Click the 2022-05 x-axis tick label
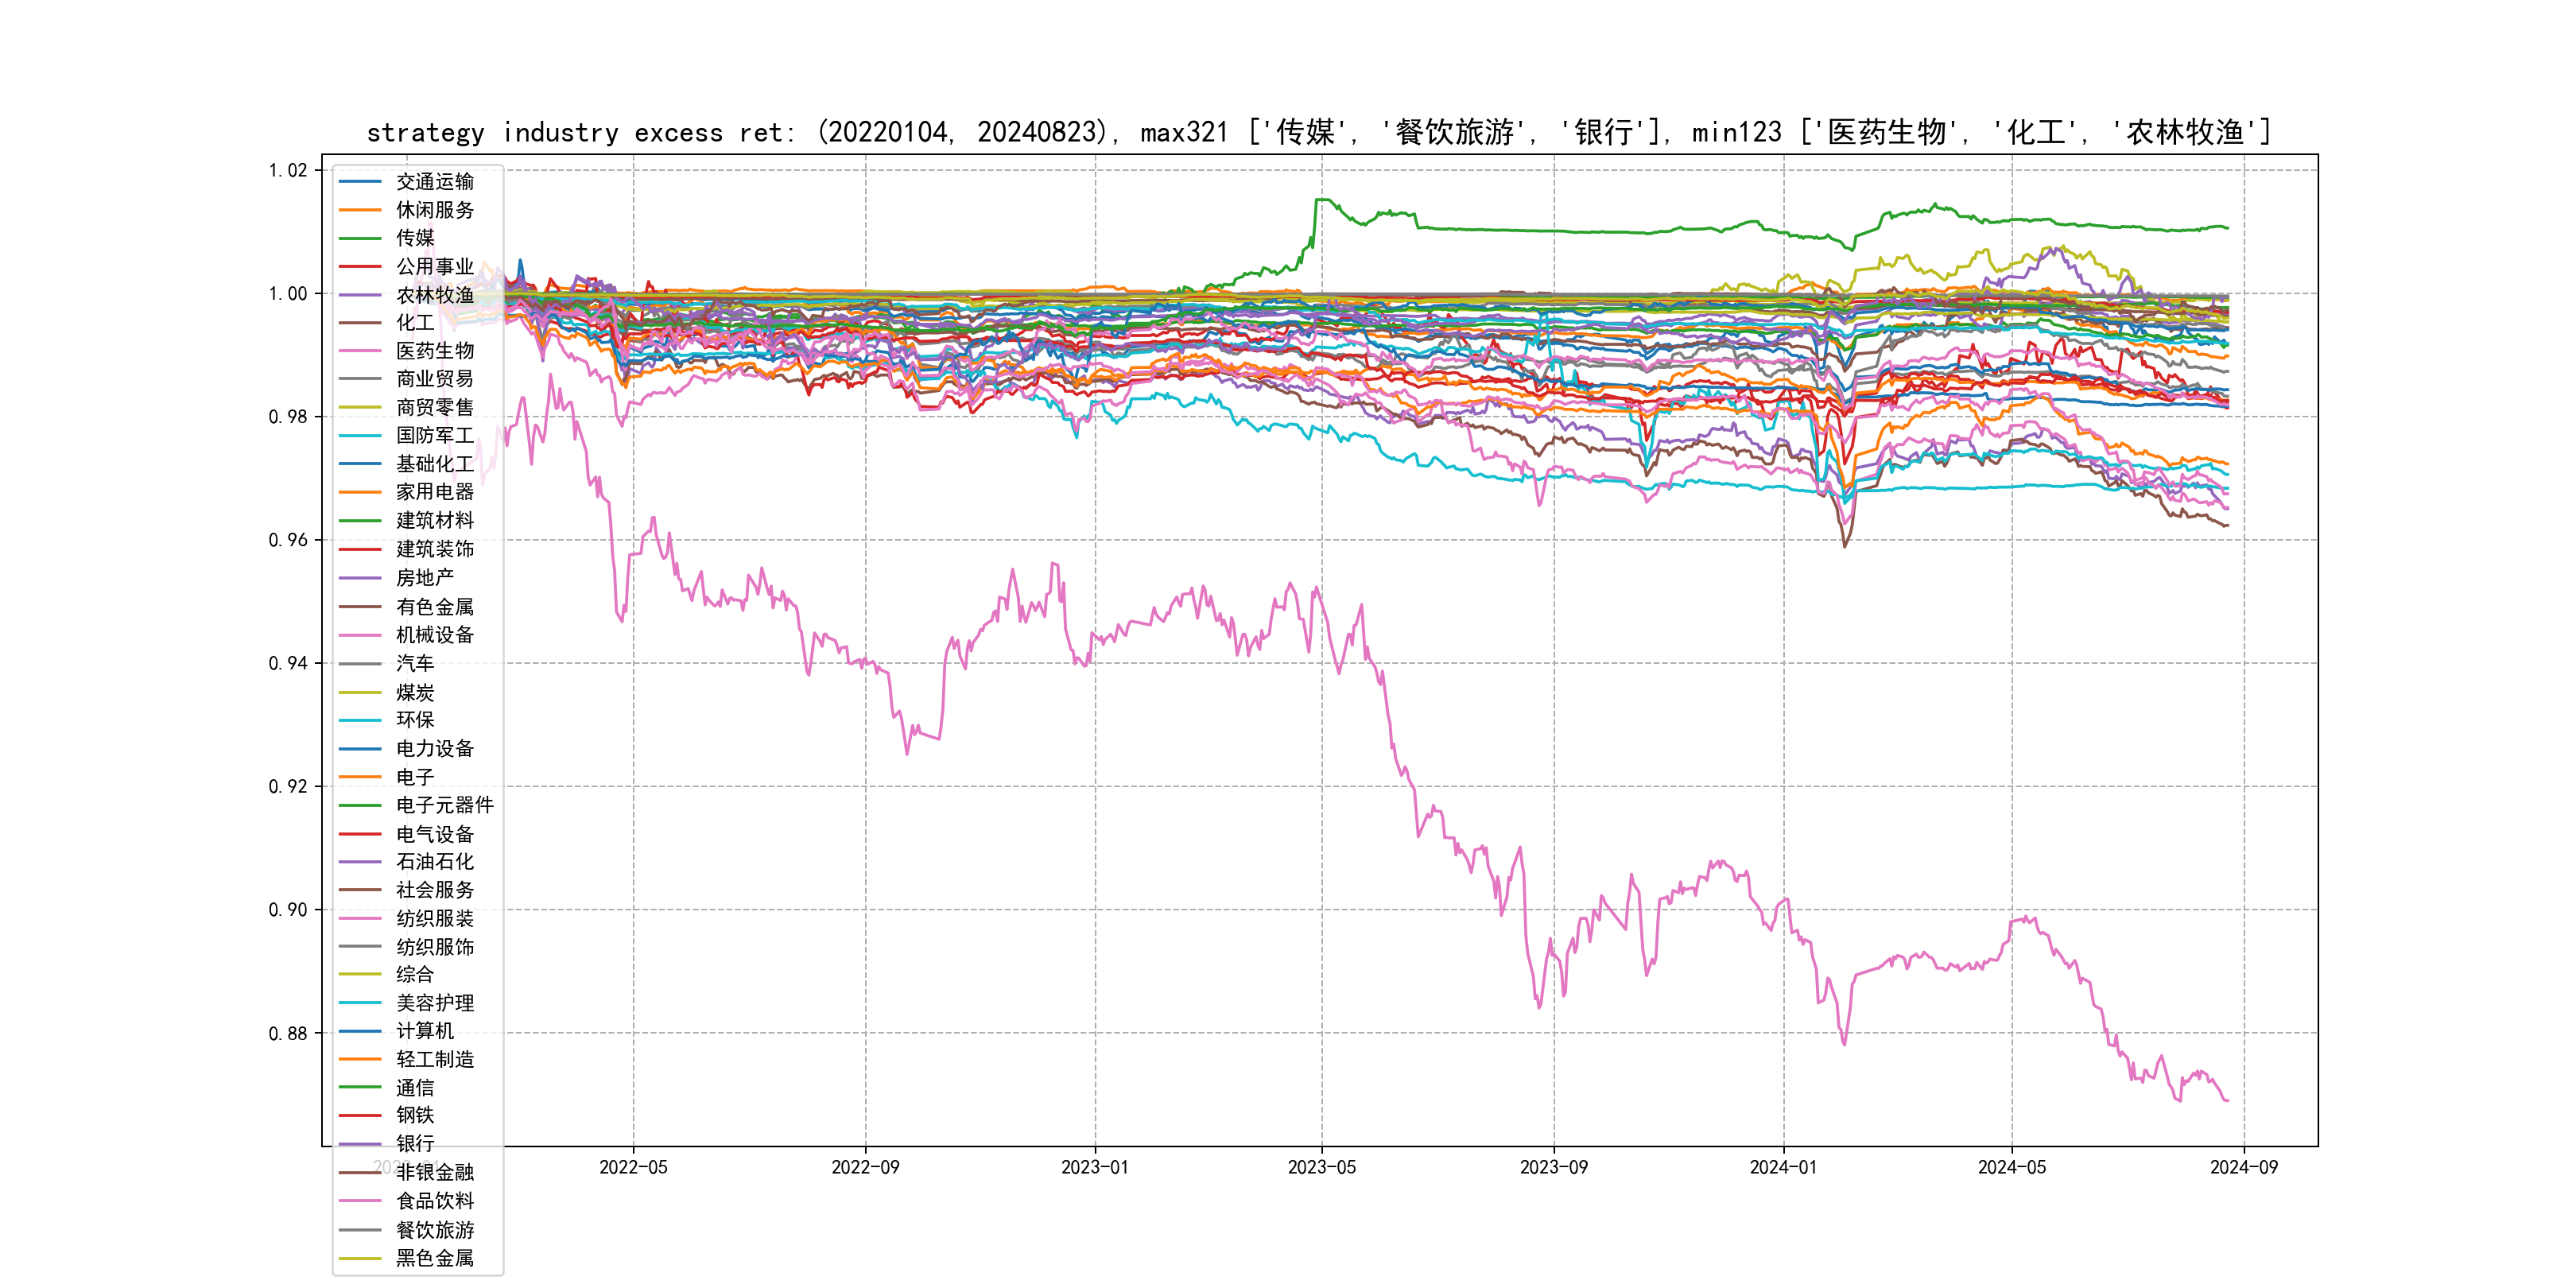This screenshot has height=1288, width=2576. click(633, 1167)
